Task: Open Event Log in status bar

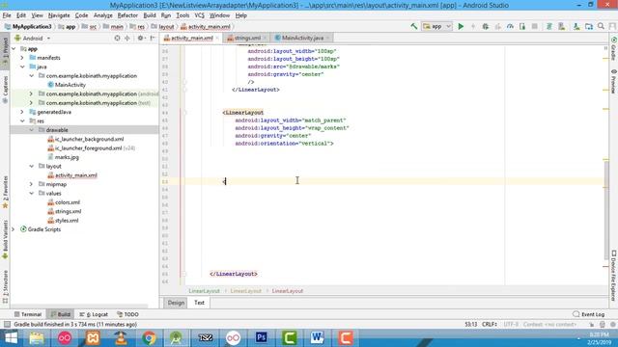Action: coord(589,314)
